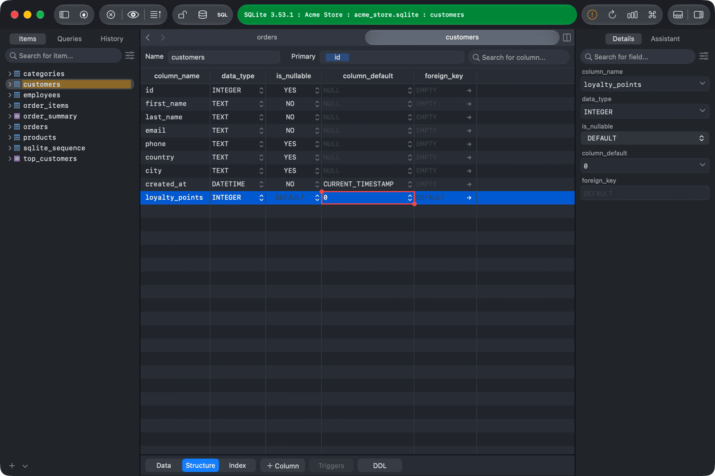This screenshot has height=476, width=715.
Task: Click foreign key arrow in email row
Action: tap(469, 131)
